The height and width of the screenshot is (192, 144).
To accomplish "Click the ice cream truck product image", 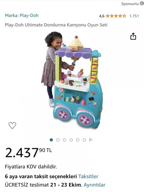I will [72, 80].
